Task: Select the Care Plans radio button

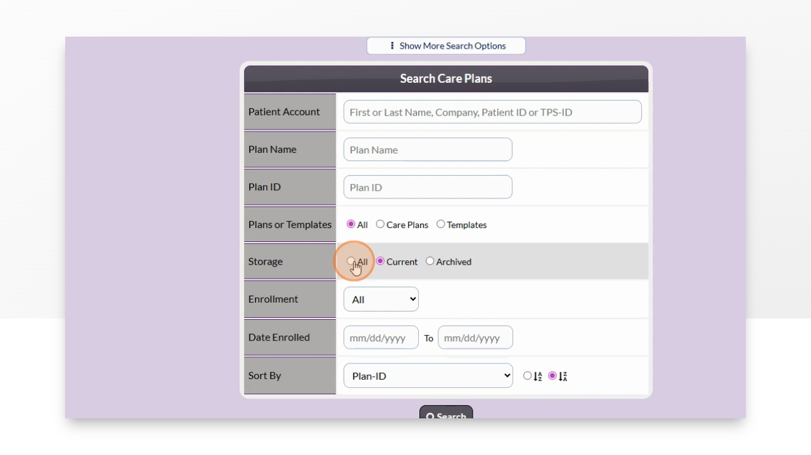Action: (x=380, y=224)
